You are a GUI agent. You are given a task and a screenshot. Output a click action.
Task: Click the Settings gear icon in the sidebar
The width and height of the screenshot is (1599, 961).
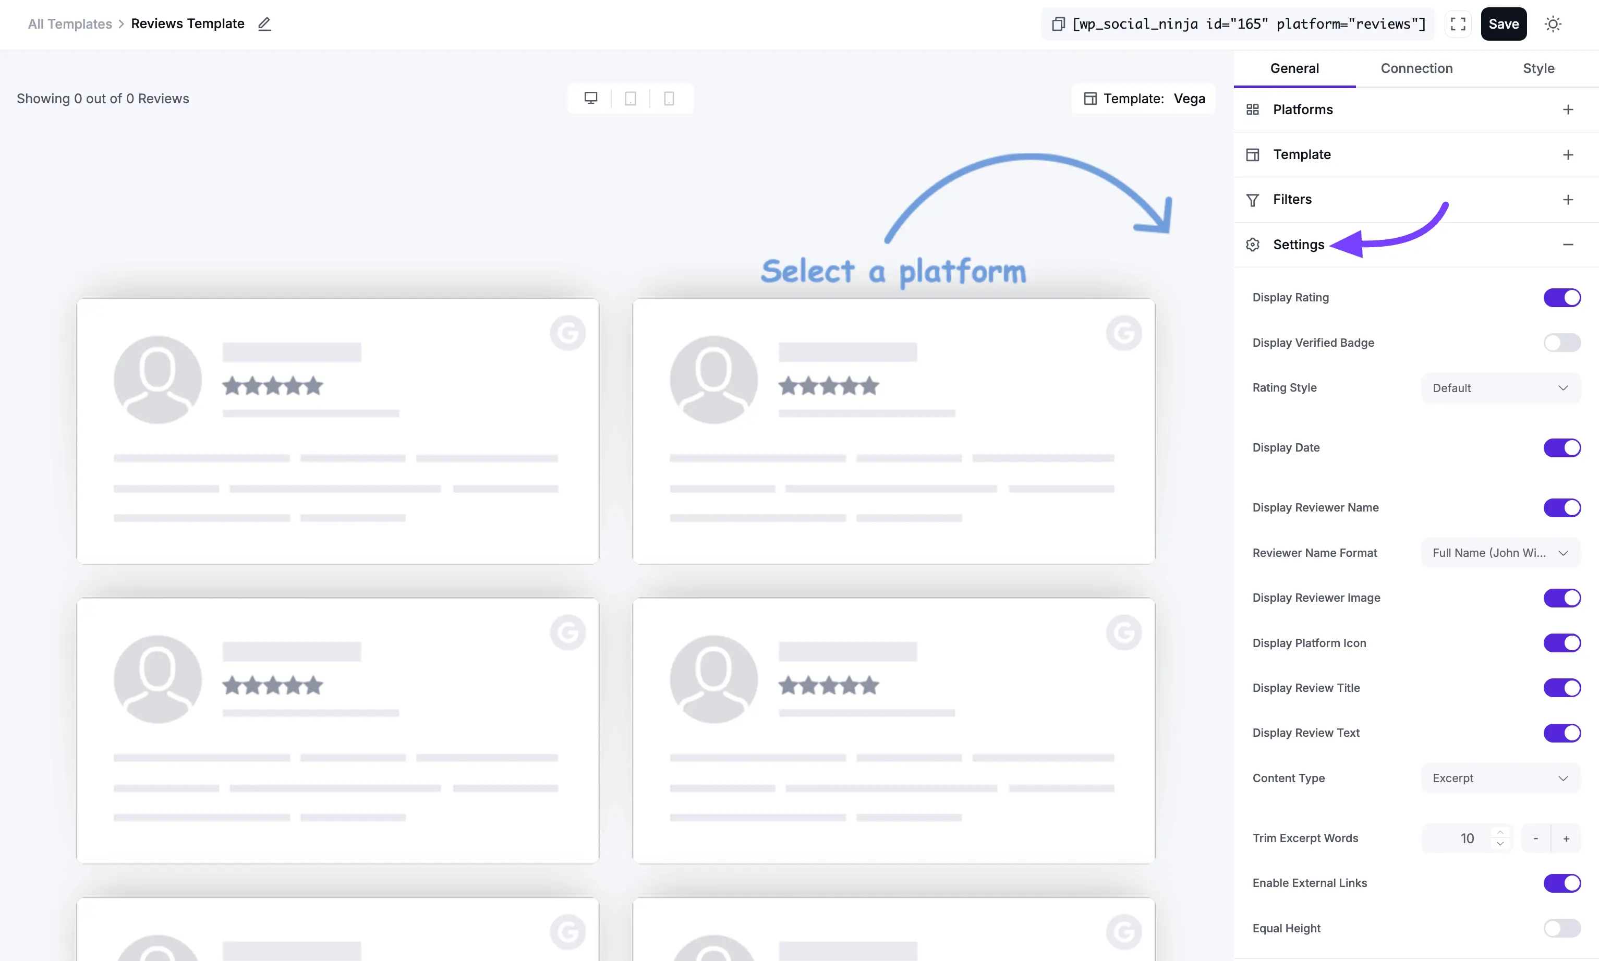1252,244
